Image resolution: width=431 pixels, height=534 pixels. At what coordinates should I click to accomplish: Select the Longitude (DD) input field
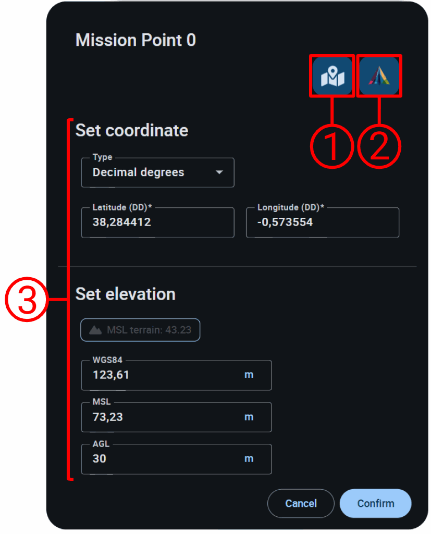click(322, 222)
